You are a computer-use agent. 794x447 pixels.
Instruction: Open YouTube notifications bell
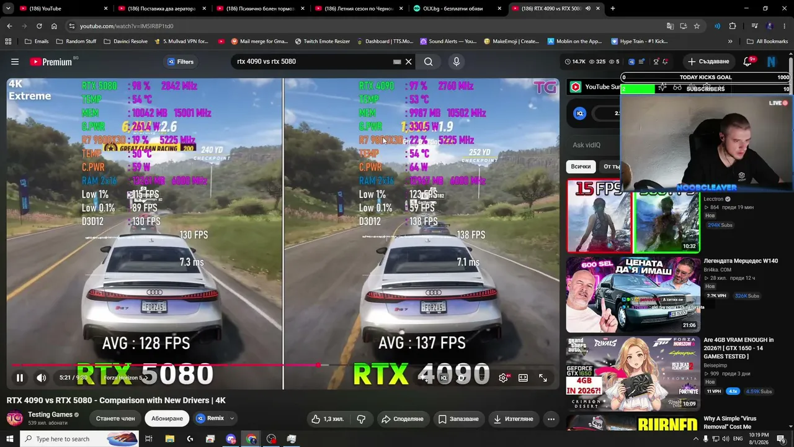(748, 61)
